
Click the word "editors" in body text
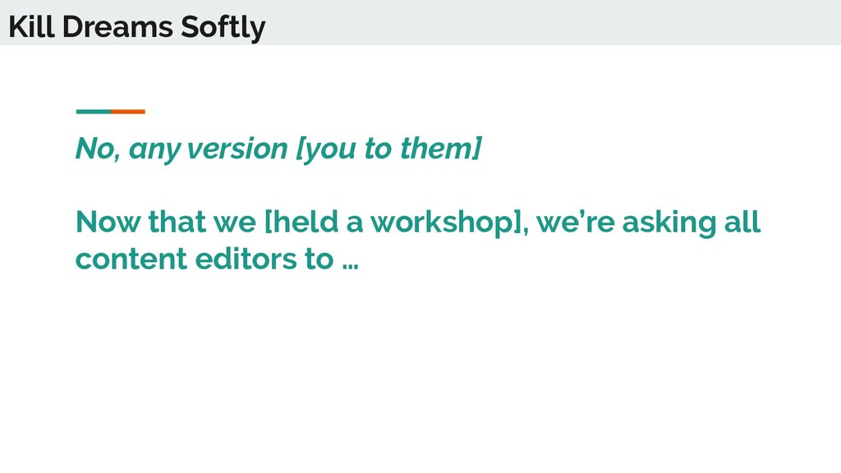click(246, 259)
